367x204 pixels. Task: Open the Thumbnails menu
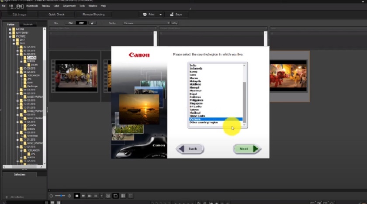coord(32,6)
